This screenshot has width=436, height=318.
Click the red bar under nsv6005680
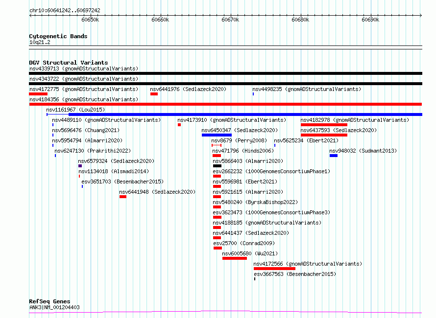tap(235, 258)
